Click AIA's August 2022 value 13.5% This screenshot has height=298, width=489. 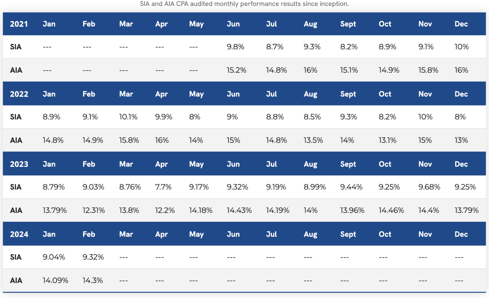pos(312,140)
